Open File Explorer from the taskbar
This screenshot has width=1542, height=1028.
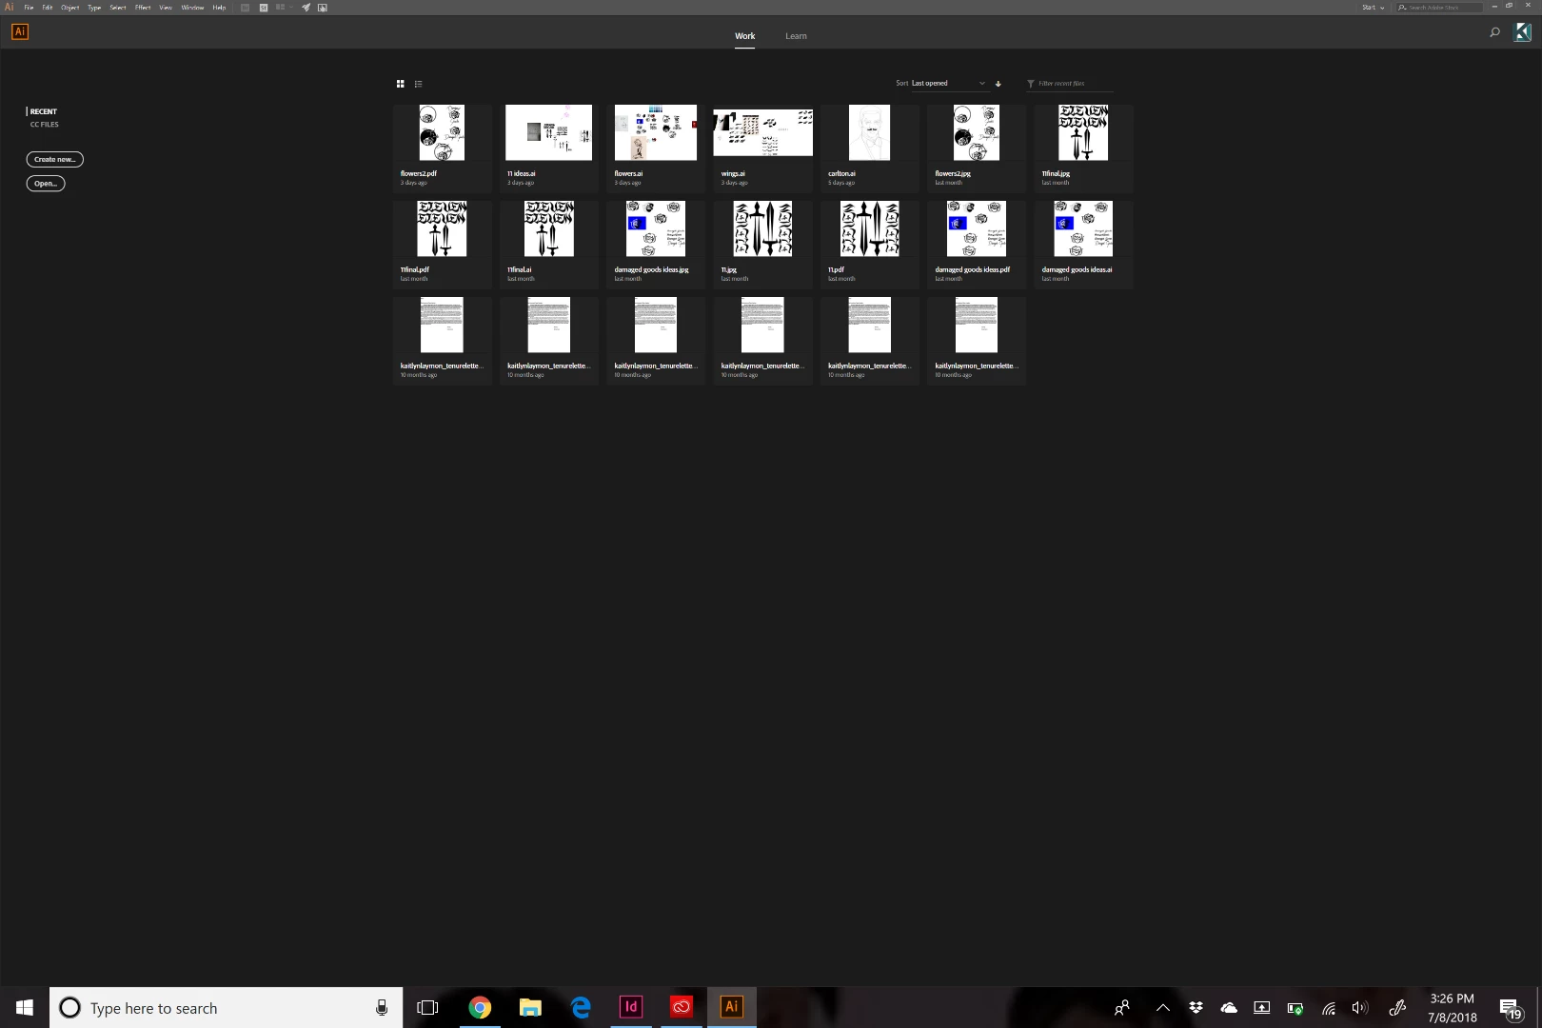pos(530,1007)
